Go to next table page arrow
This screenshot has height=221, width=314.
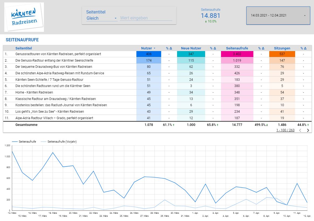point(308,130)
